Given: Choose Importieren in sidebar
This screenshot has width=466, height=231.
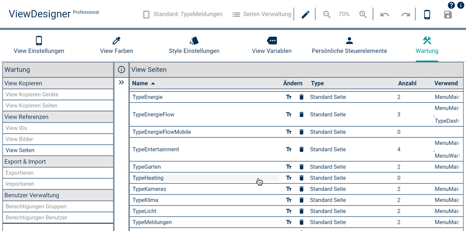Looking at the screenshot, I should click(x=58, y=184).
